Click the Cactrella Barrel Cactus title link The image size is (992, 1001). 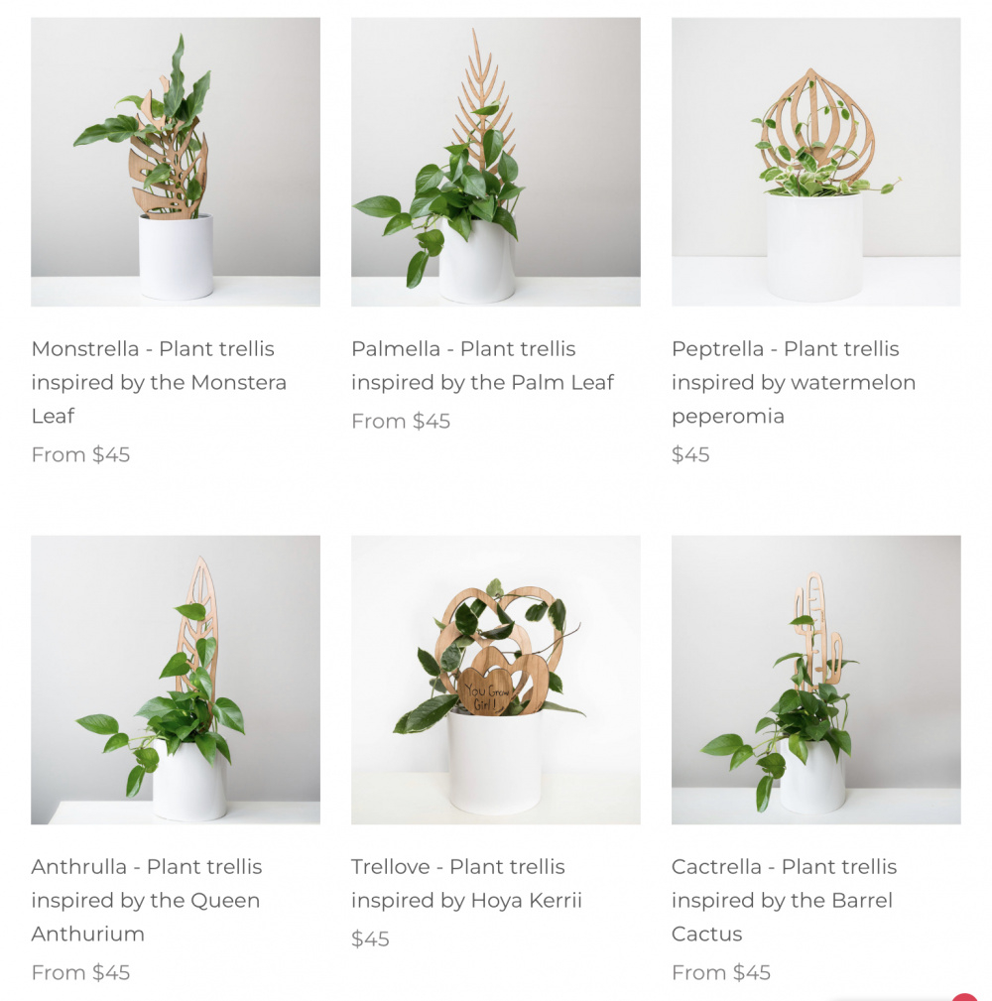(784, 900)
